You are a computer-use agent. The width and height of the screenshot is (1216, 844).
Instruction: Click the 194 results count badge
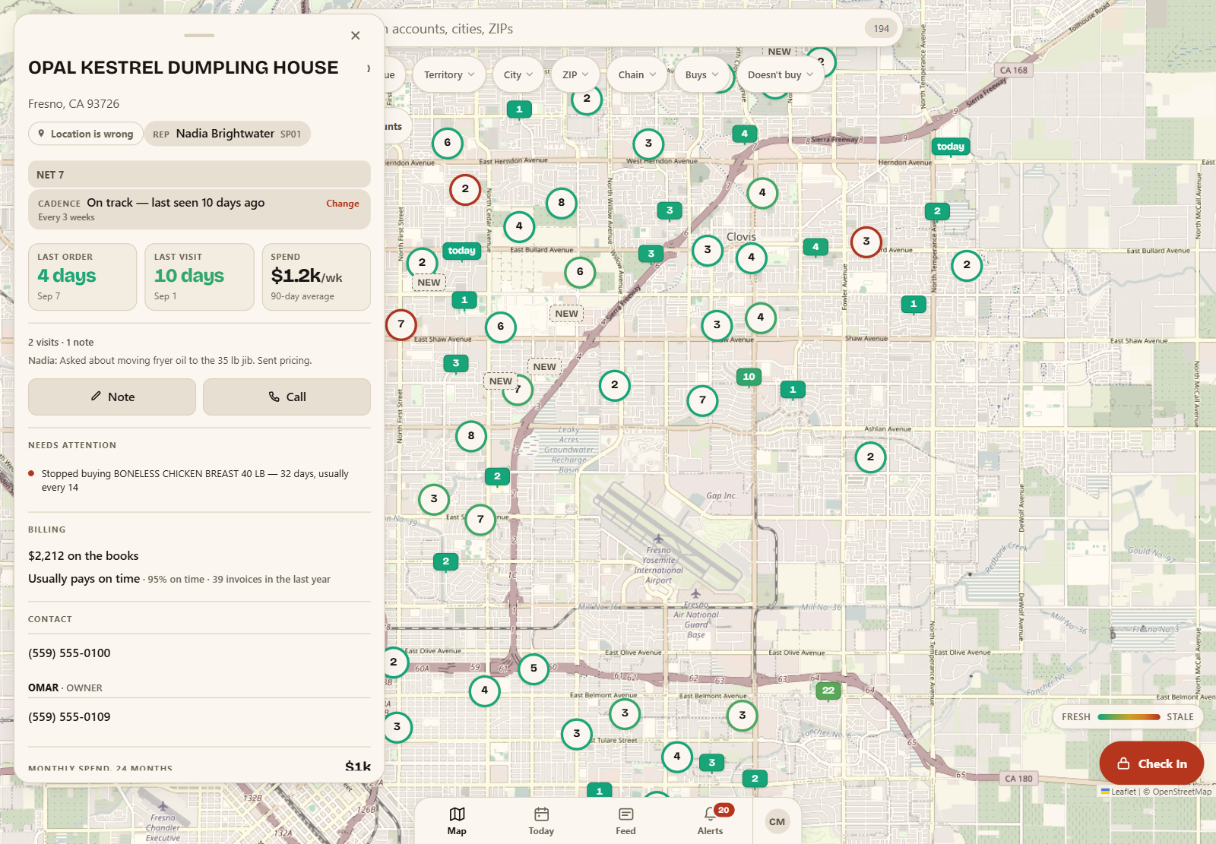881,29
